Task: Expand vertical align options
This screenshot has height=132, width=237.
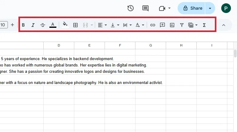Action: [x=115, y=25]
